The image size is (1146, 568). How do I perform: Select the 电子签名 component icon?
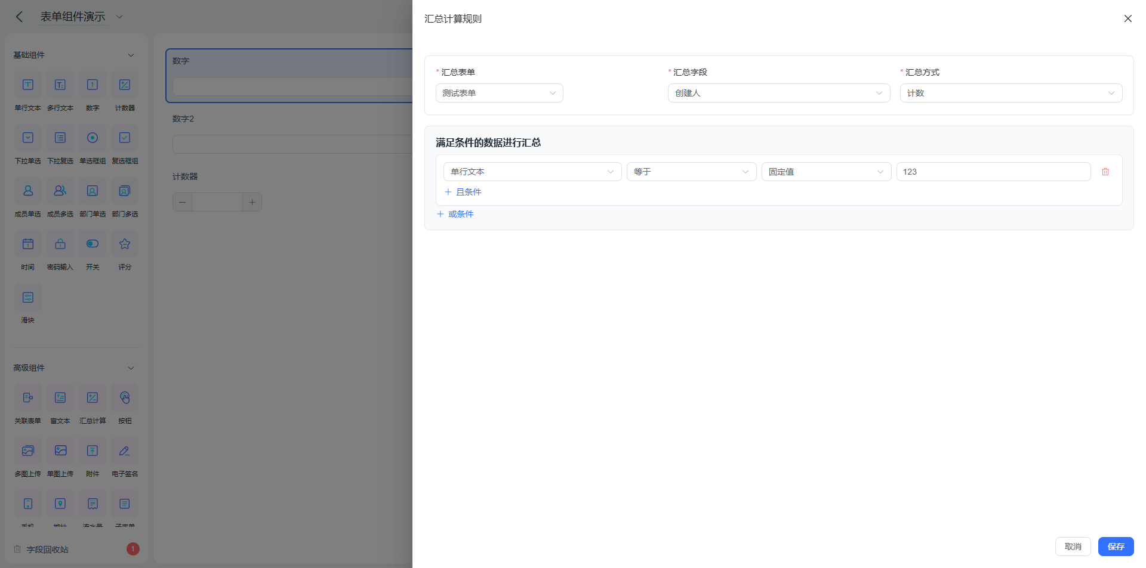point(125,451)
